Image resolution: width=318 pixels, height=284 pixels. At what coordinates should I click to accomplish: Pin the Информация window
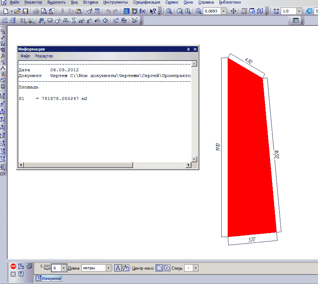tap(188, 49)
